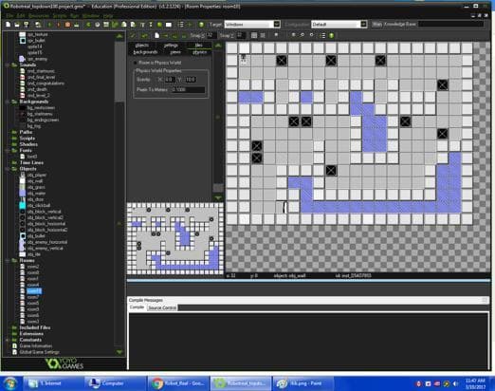Collapse the Backgrounds folder expander

pos(8,102)
